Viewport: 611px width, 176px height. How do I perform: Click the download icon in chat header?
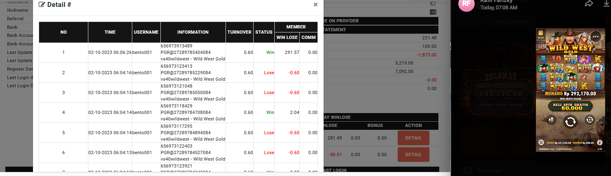pos(607,3)
